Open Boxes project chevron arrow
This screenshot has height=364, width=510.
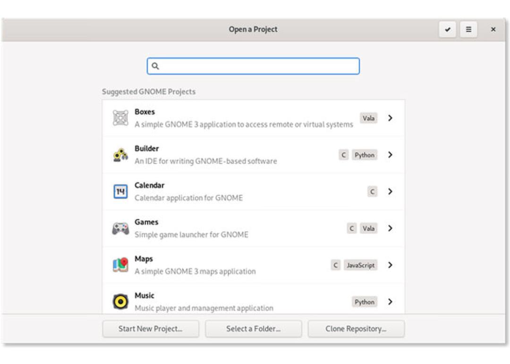tap(391, 118)
